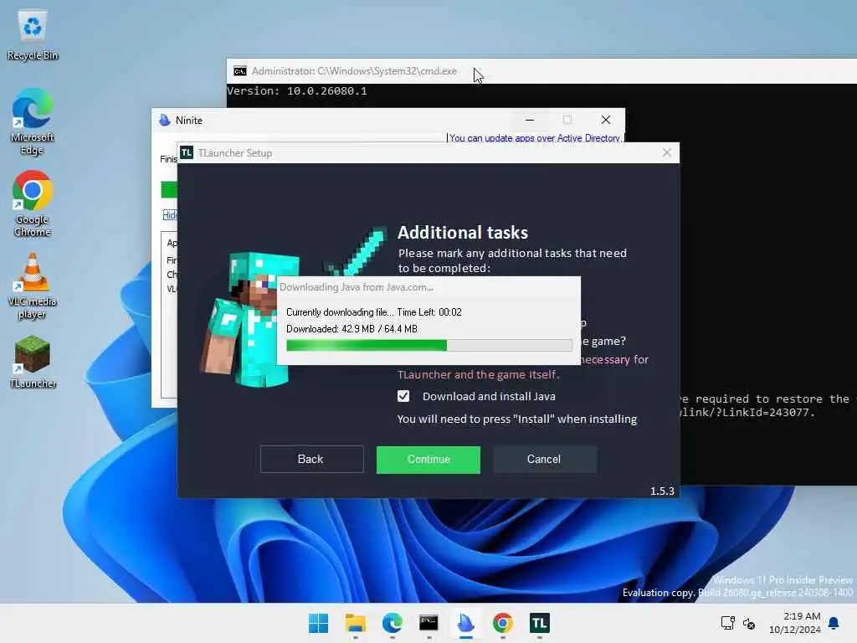Click the green Continue button
857x643 pixels.
click(x=428, y=460)
